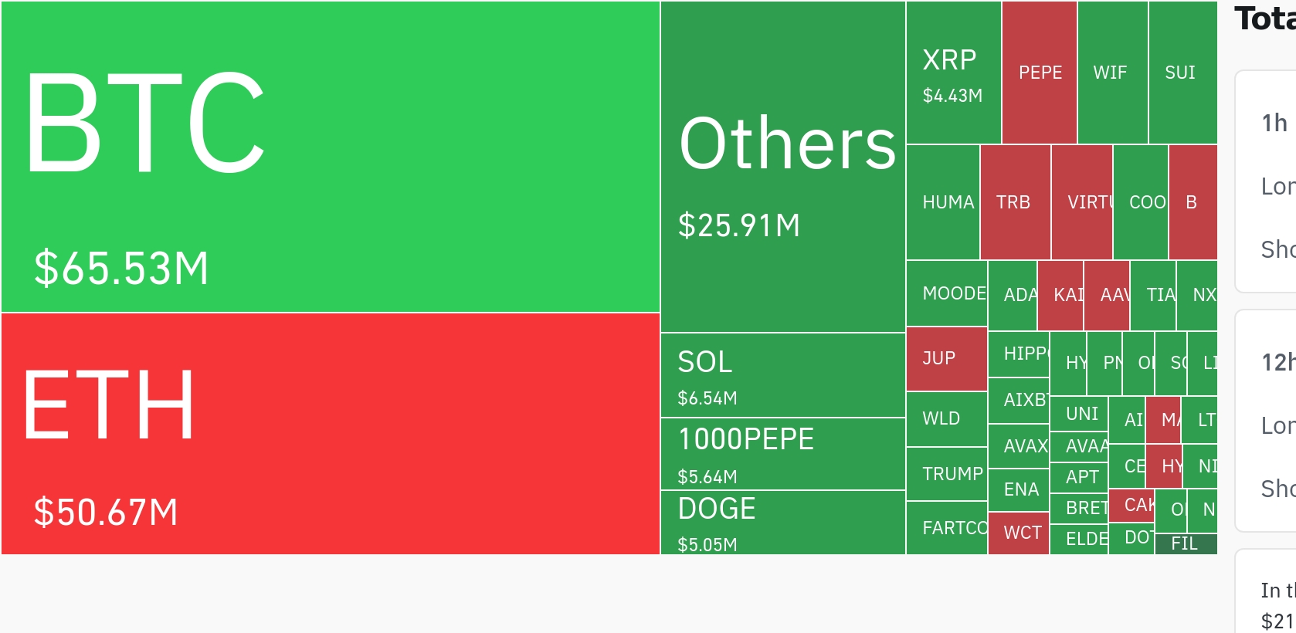Select the Others $25.91M tile
The width and height of the screenshot is (1296, 633).
(x=783, y=167)
